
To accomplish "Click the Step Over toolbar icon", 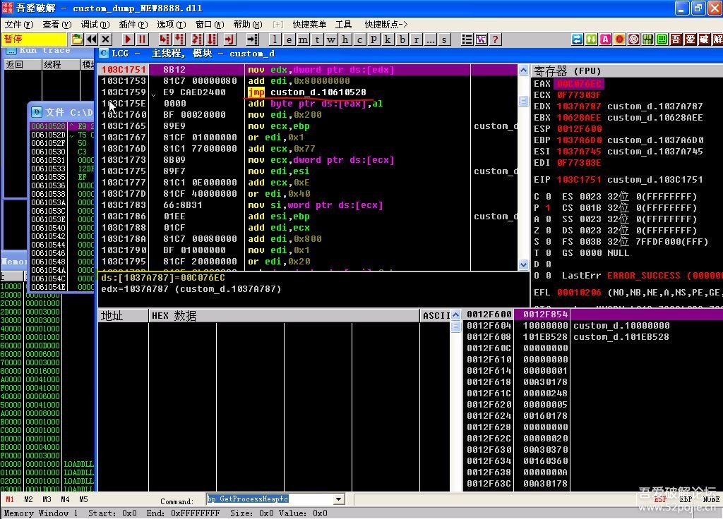I will point(179,39).
